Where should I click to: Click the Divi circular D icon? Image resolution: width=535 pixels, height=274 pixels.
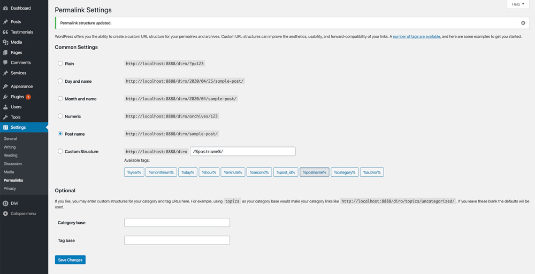(x=5, y=203)
